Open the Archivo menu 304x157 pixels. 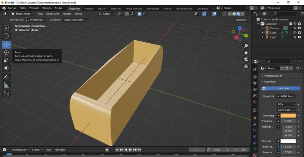coord(12,8)
